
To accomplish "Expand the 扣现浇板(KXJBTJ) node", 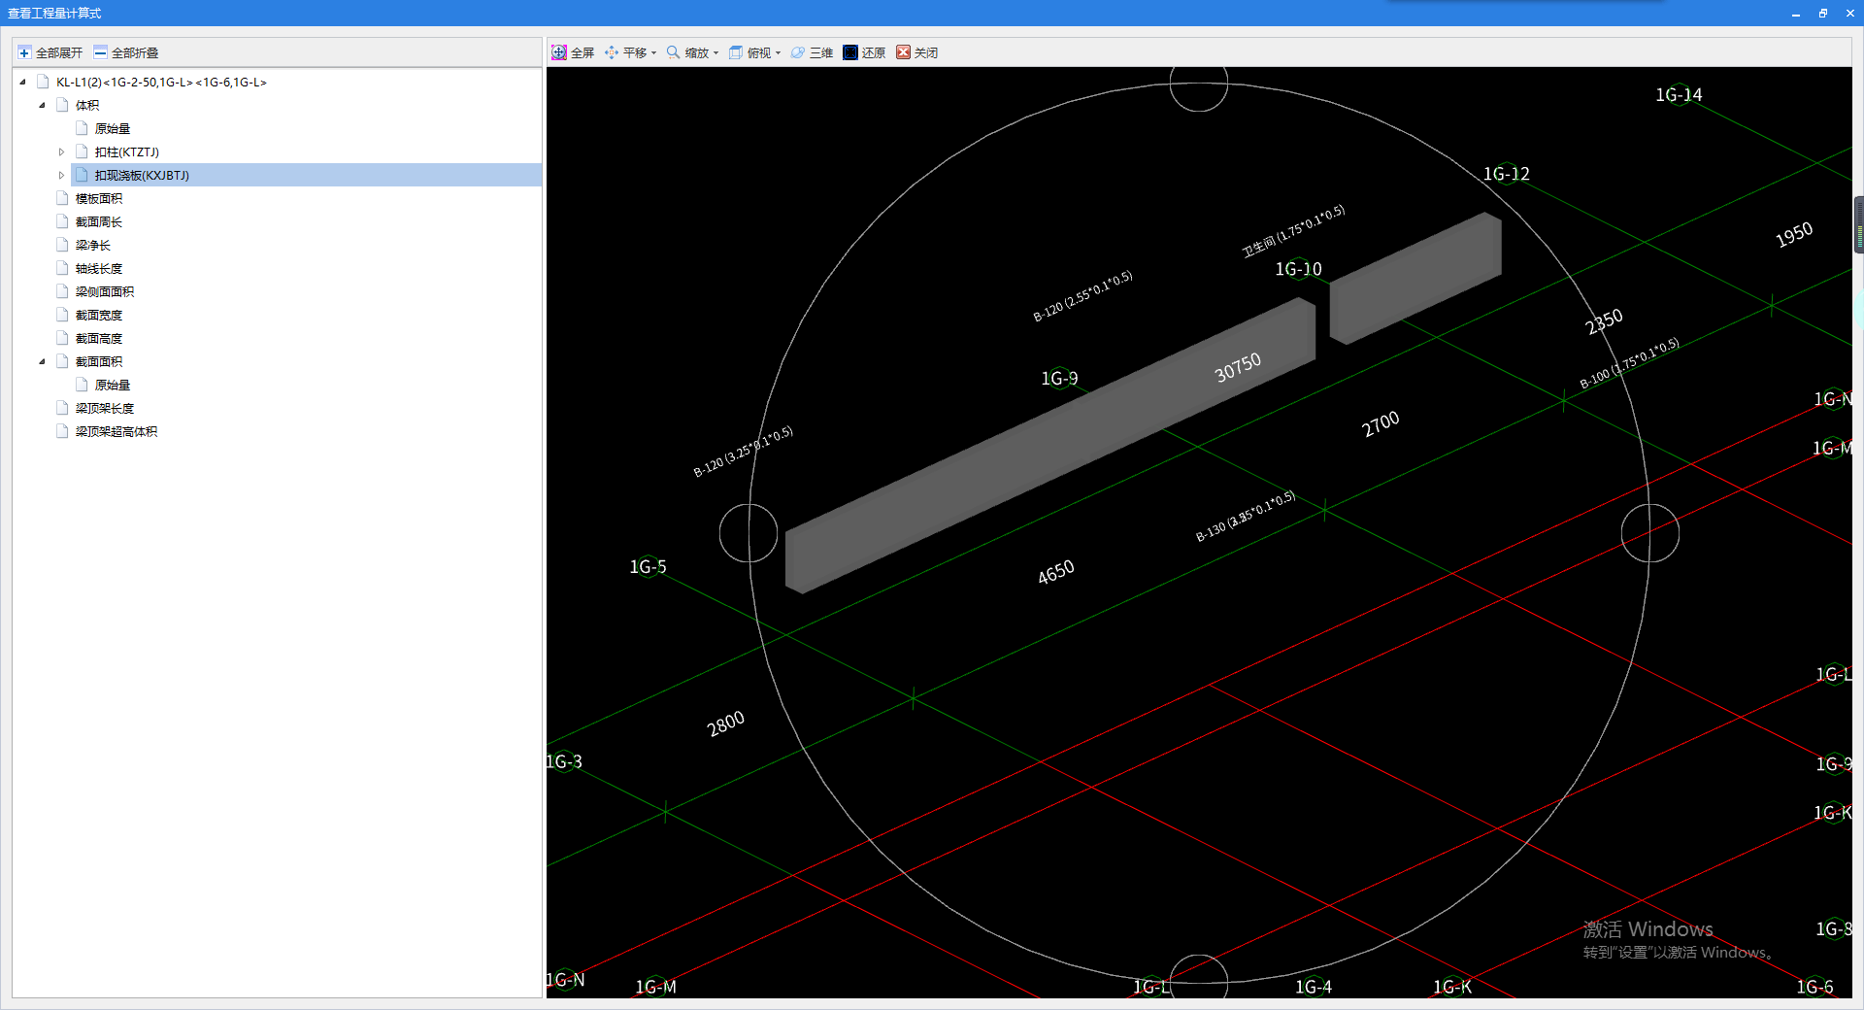I will point(61,175).
